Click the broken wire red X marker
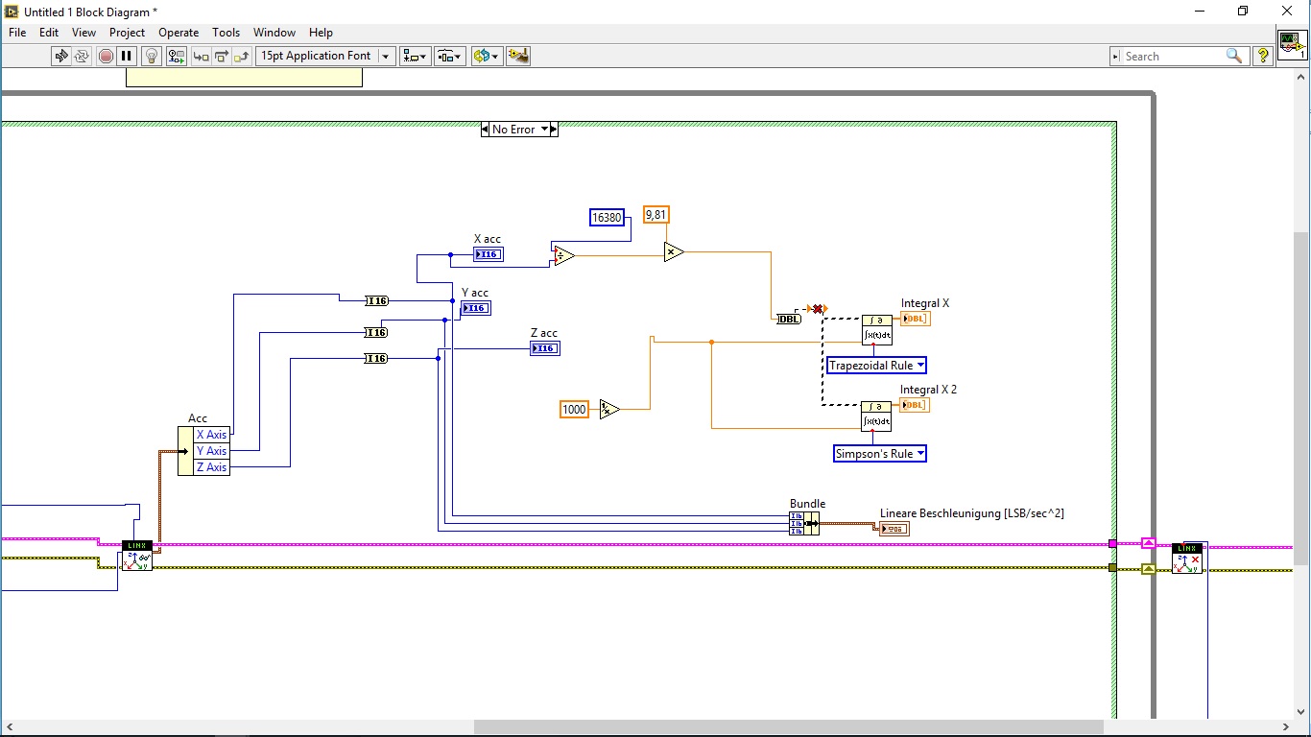This screenshot has width=1311, height=737. pos(818,308)
